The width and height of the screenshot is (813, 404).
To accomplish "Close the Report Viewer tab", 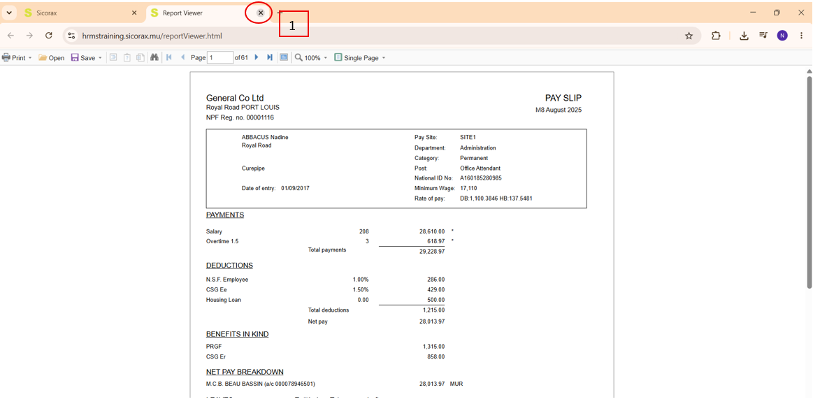I will (261, 13).
